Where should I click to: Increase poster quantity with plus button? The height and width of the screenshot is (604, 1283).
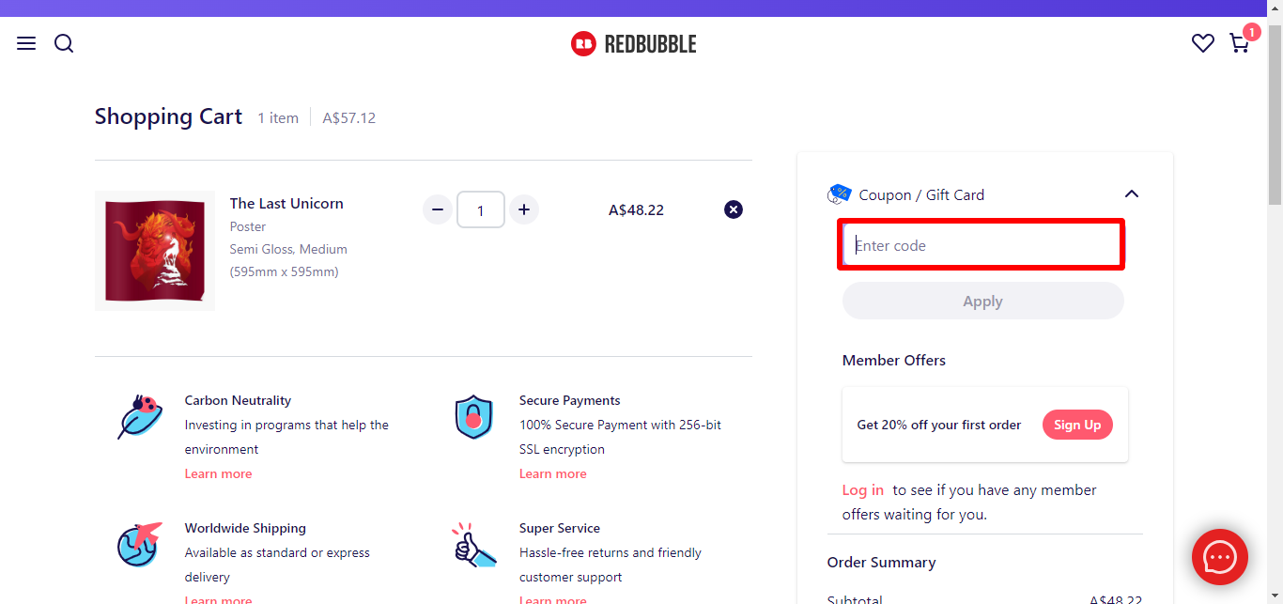coord(524,209)
